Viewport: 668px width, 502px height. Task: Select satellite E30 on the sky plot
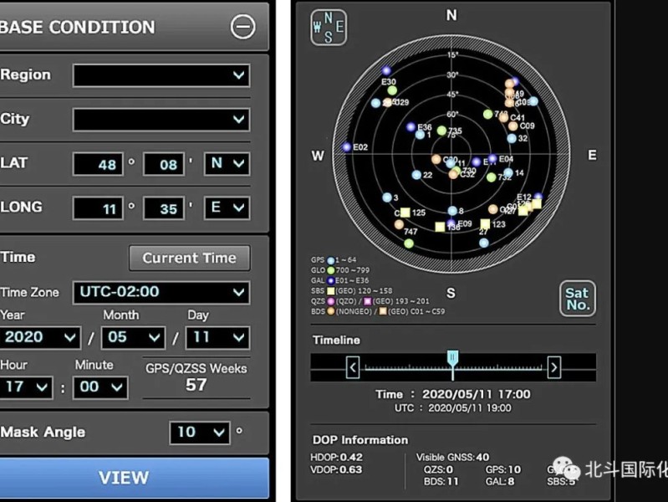[386, 72]
